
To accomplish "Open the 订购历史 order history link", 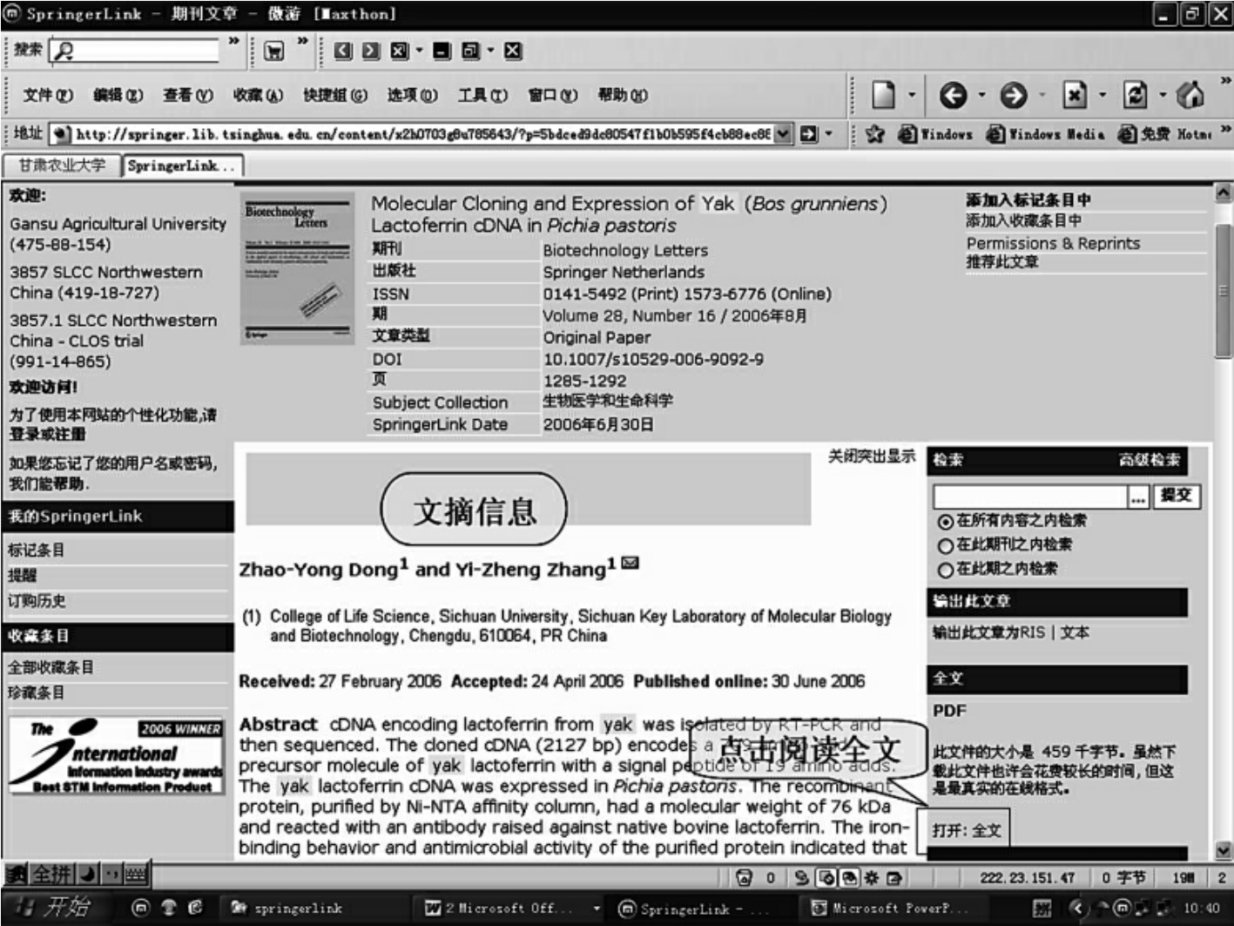I will [37, 601].
